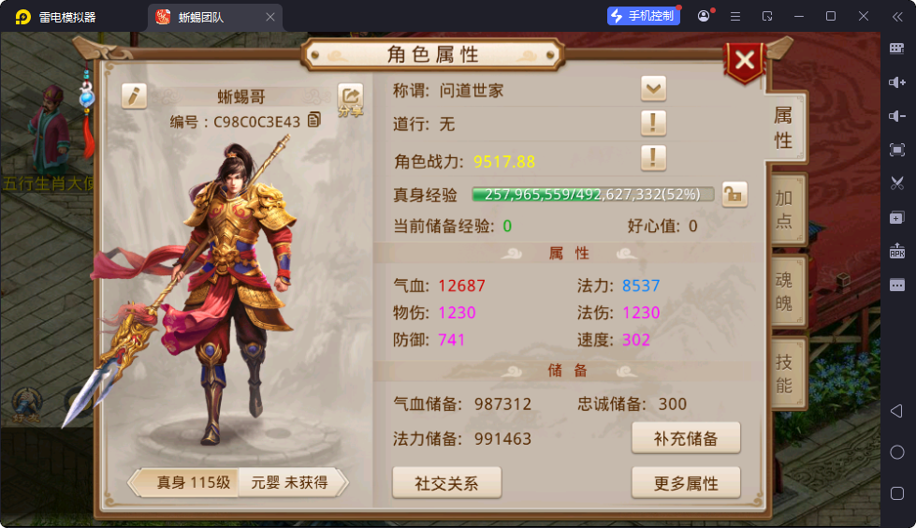Click the pencil edit name icon
This screenshot has height=528, width=916.
134,95
